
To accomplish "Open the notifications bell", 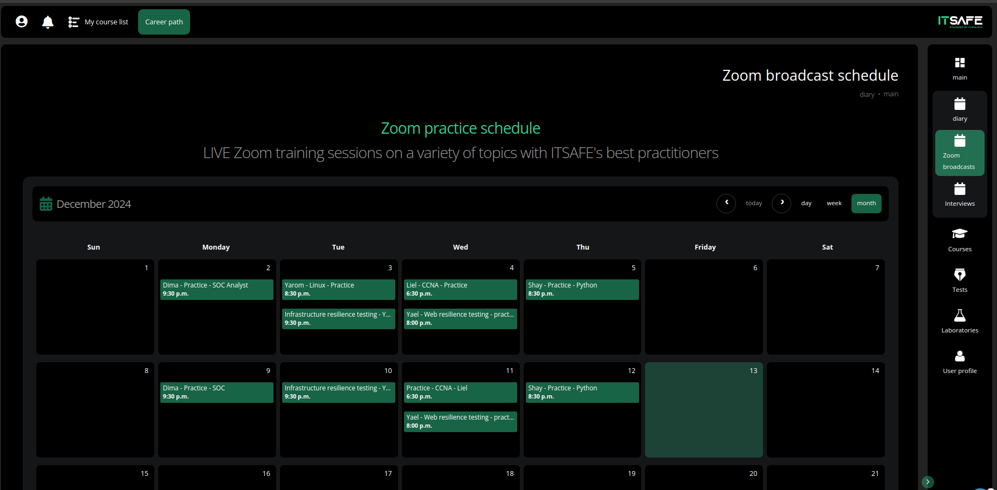I will point(48,22).
